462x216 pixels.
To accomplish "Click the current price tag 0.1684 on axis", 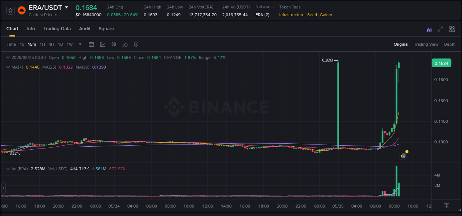I will 441,63.
